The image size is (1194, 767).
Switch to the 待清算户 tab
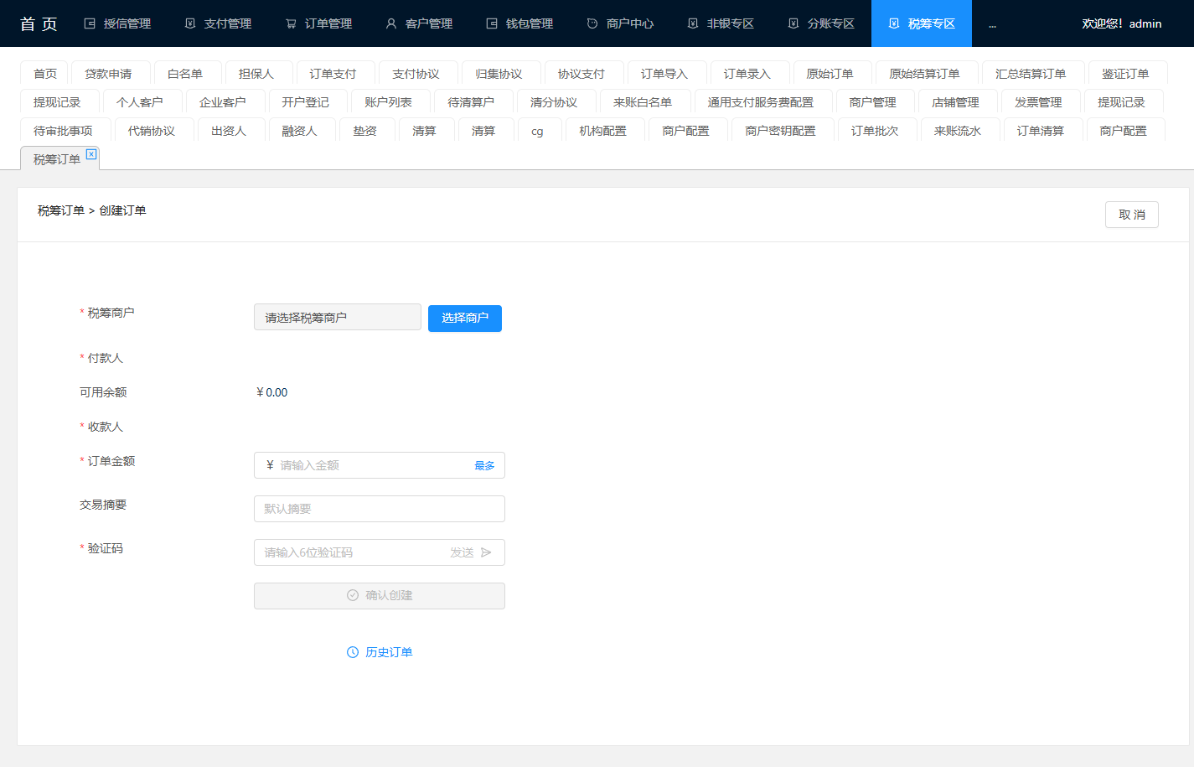[x=472, y=102]
